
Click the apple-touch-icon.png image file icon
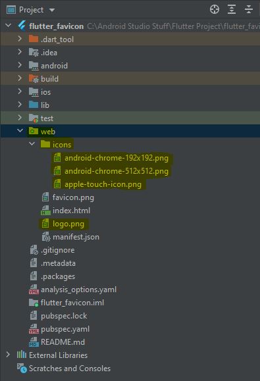57,184
